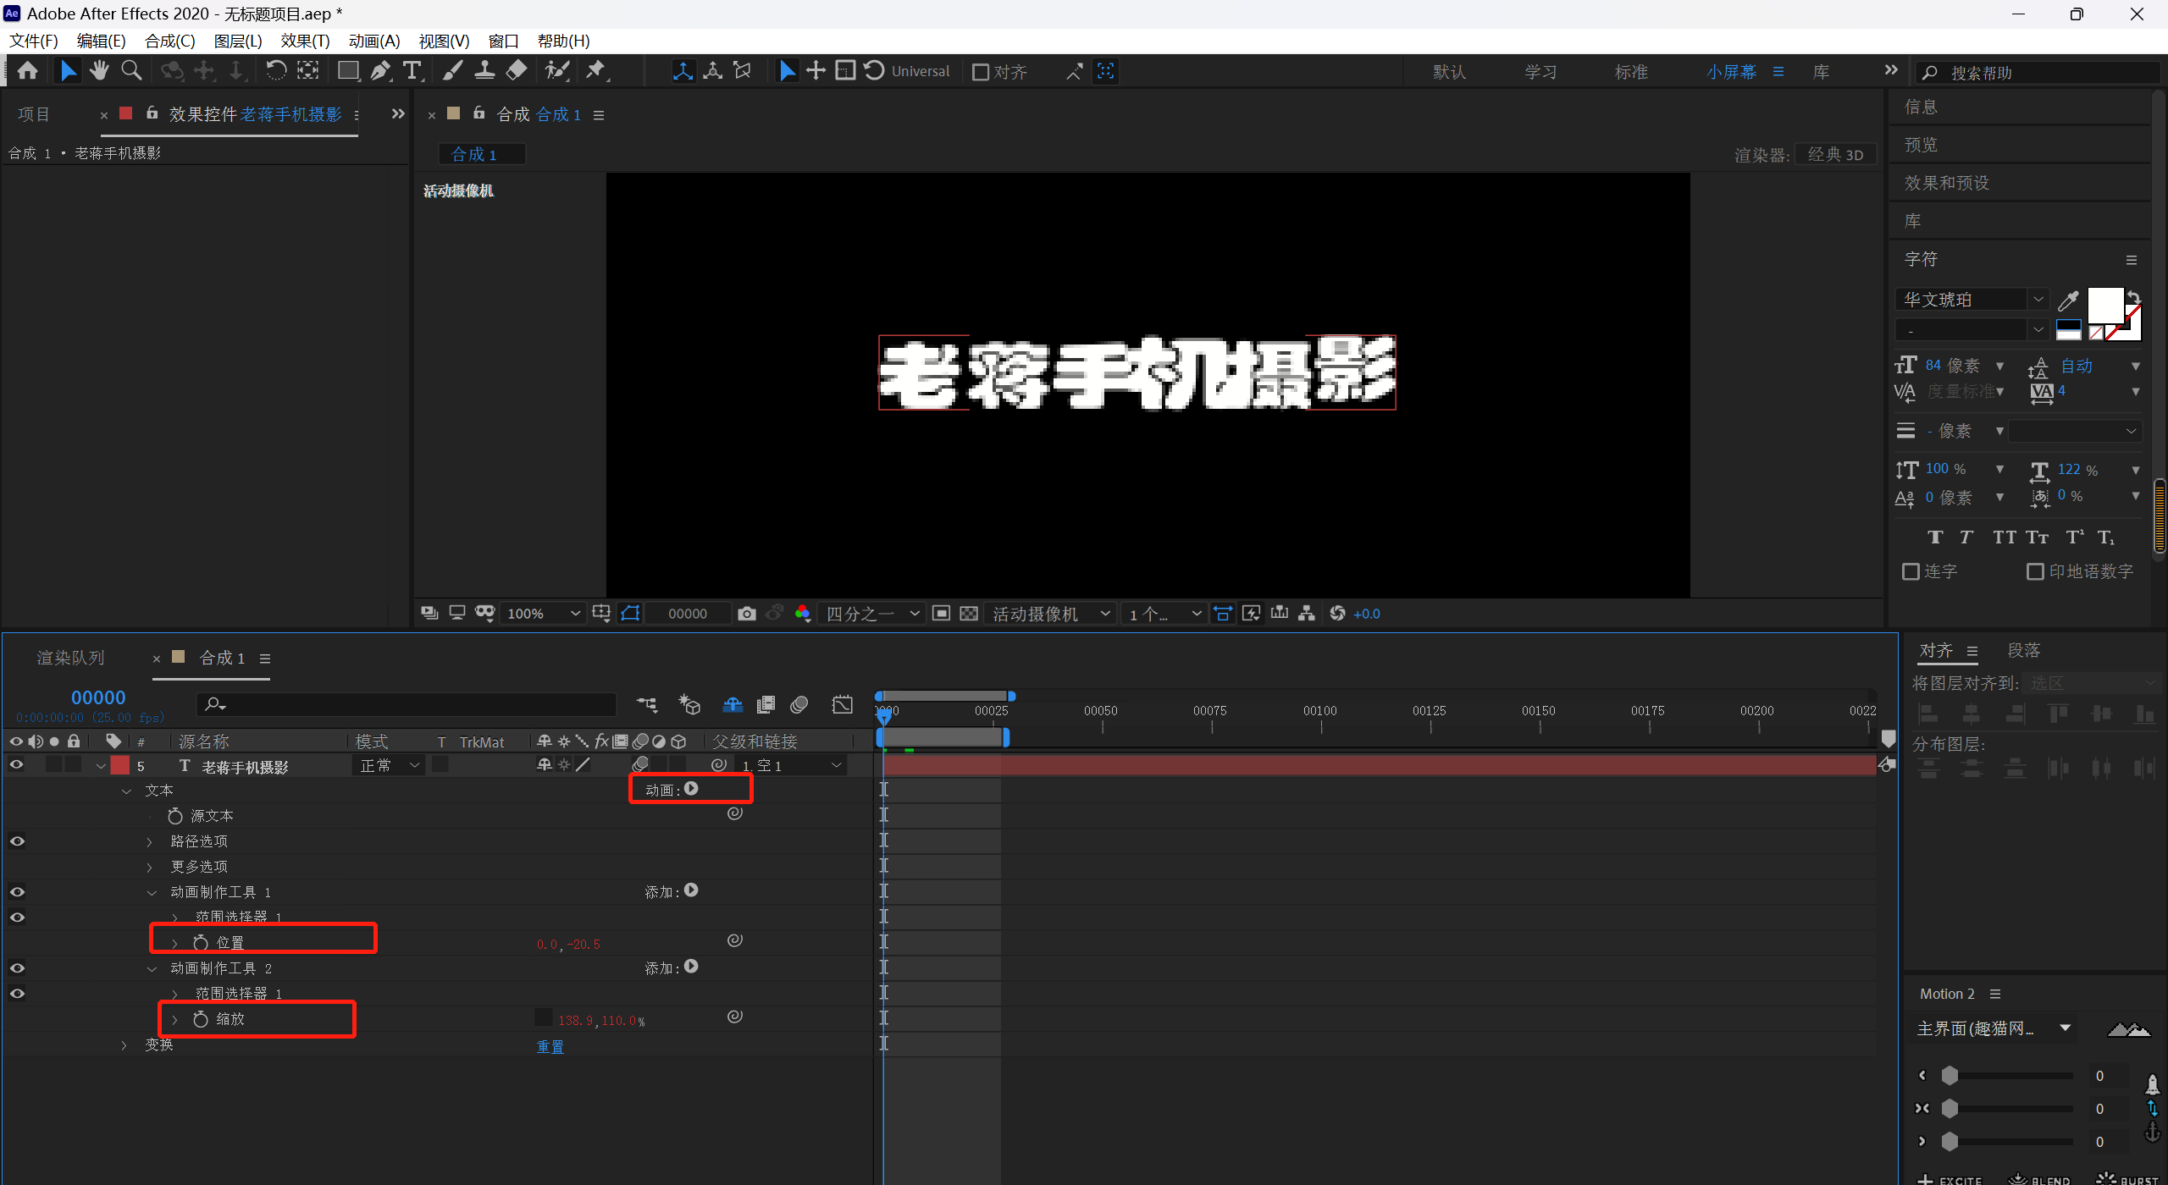Select the Horizontal Type tool

(x=412, y=71)
